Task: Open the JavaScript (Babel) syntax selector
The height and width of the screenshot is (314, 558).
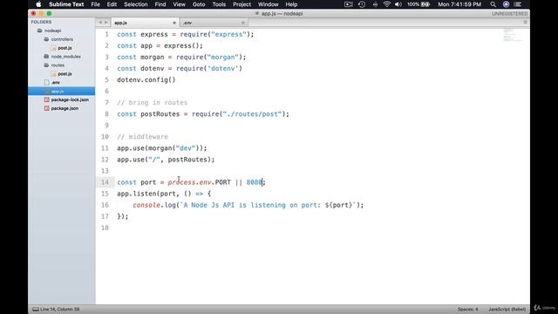Action: [x=507, y=309]
